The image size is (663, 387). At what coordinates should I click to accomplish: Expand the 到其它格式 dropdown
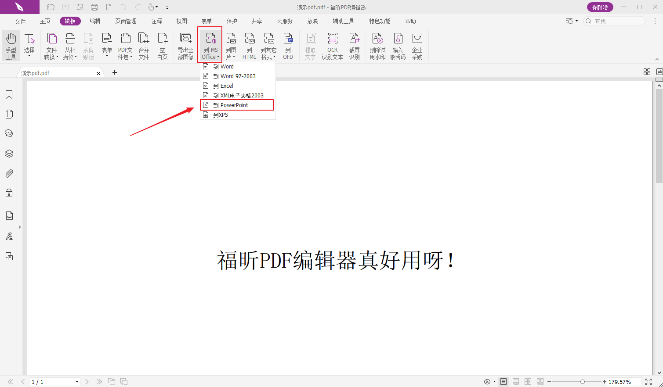pos(268,46)
